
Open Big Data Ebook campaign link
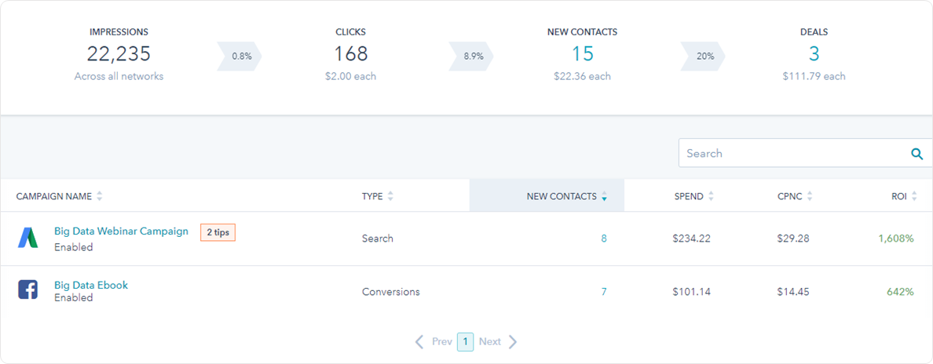click(91, 285)
